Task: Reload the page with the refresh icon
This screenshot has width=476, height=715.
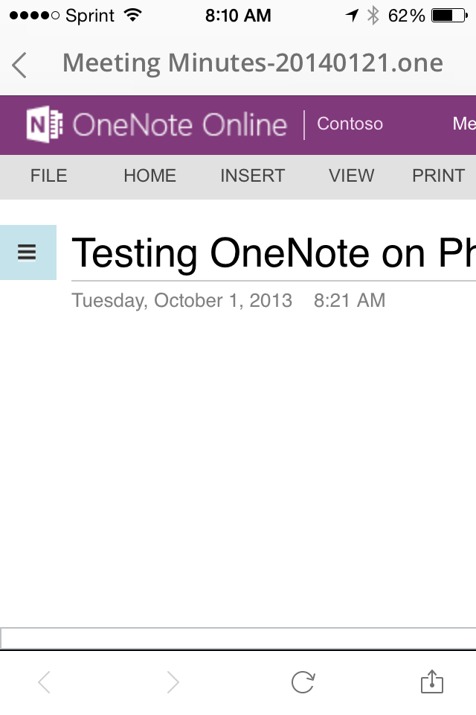Action: pos(303,681)
